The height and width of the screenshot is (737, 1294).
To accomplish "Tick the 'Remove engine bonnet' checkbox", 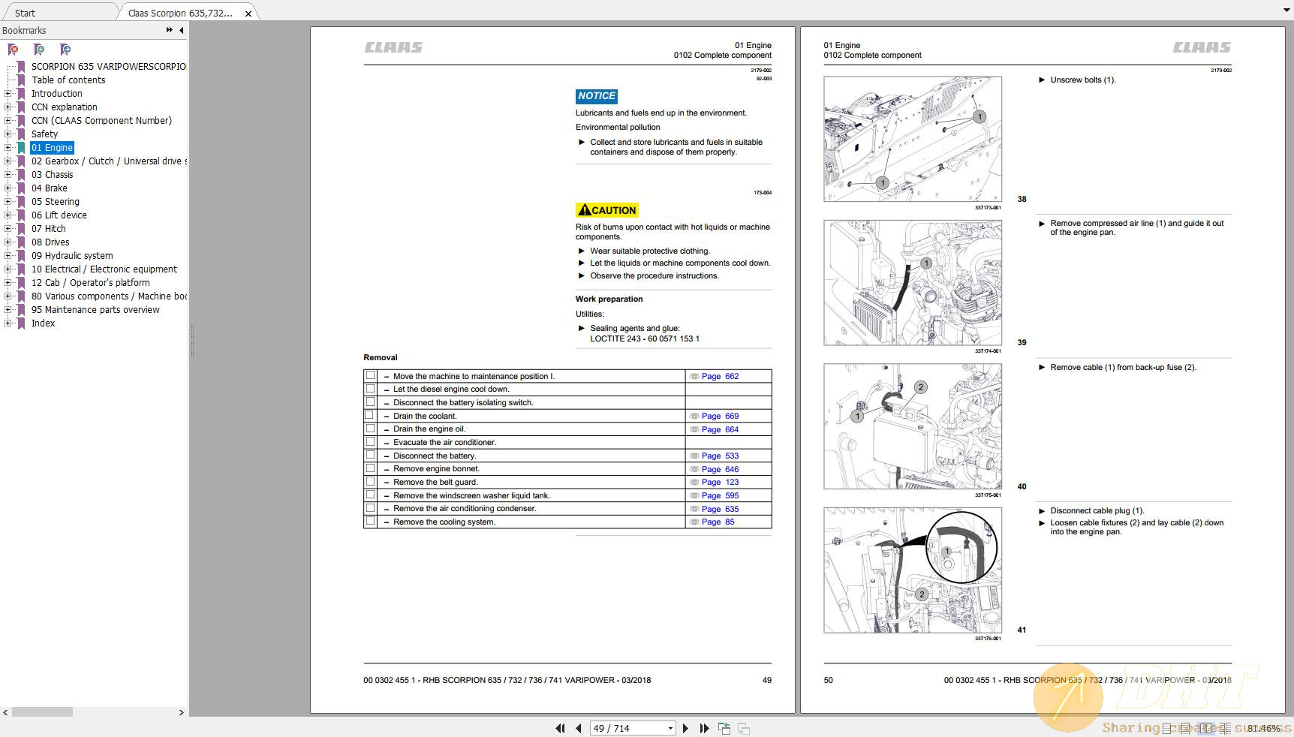I will 370,468.
